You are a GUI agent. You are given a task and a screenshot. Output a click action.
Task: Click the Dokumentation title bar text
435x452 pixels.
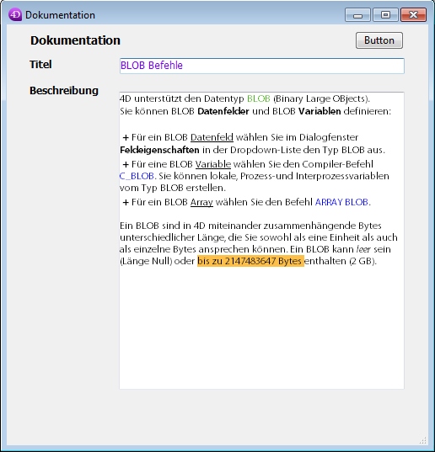click(60, 15)
